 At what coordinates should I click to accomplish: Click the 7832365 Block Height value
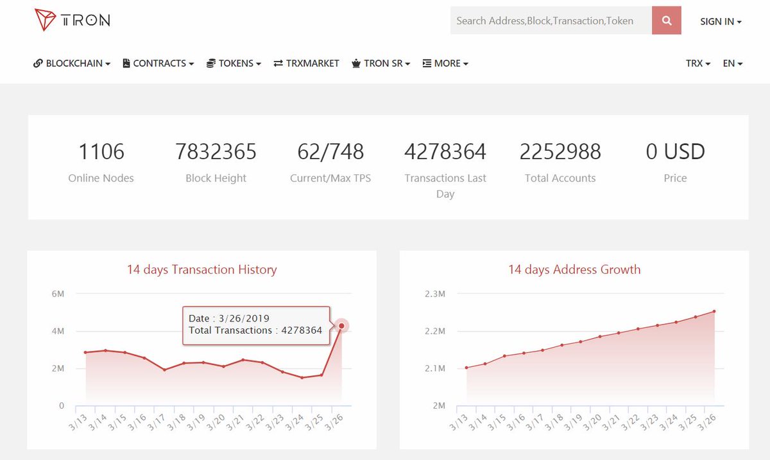tap(216, 152)
